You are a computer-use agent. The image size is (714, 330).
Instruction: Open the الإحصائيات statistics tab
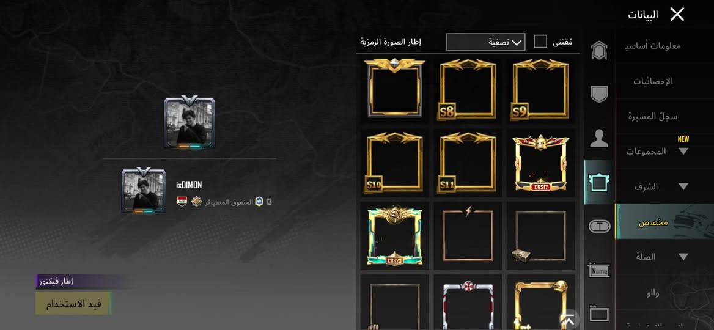pos(653,81)
